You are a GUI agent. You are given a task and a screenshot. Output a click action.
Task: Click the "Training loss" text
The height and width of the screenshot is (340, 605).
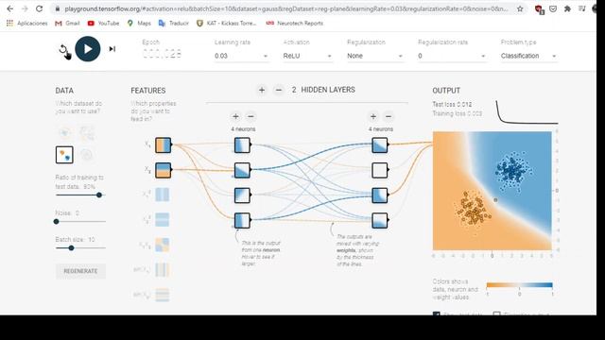pyautogui.click(x=458, y=113)
